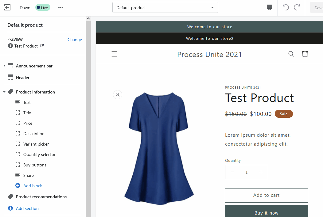This screenshot has height=217, width=323.
Task: Select the Variant picker block
Action: [x=36, y=144]
